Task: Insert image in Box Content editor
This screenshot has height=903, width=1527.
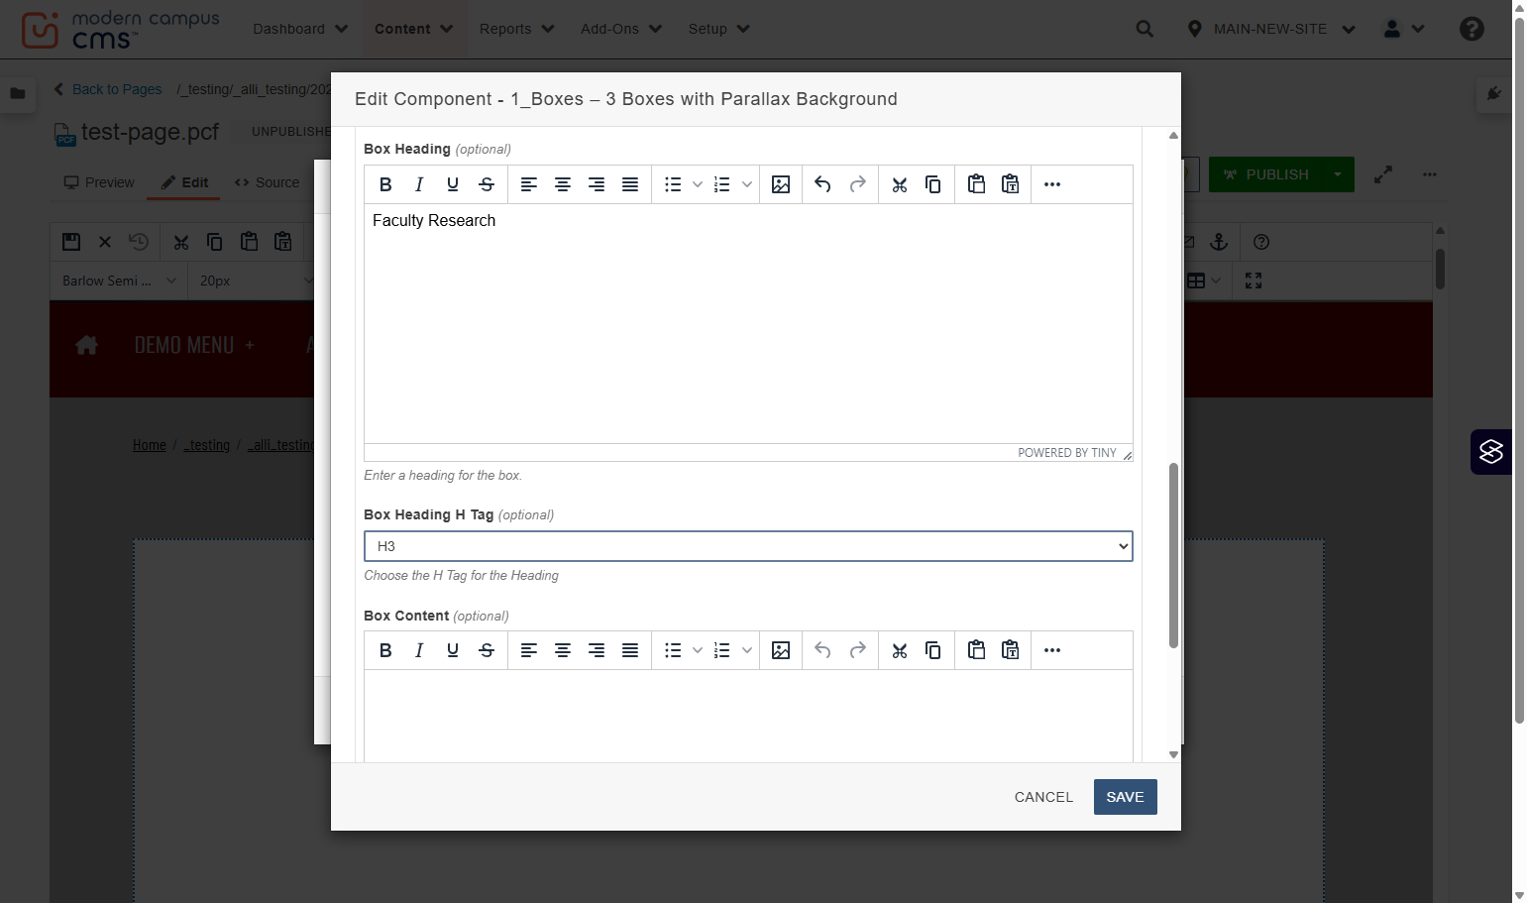Action: pos(781,650)
